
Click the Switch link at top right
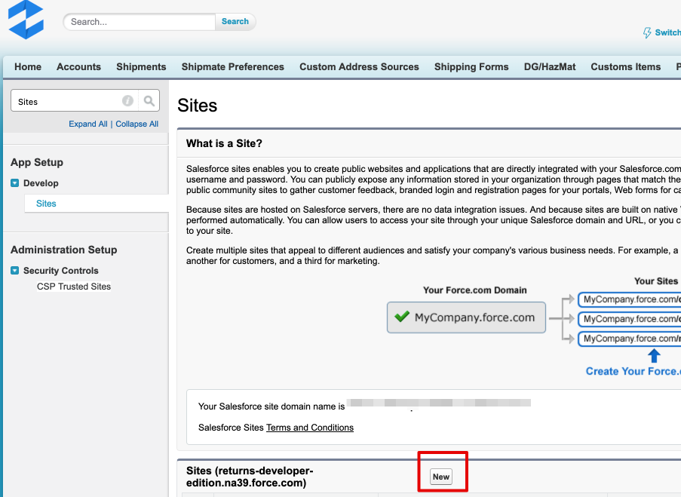668,32
